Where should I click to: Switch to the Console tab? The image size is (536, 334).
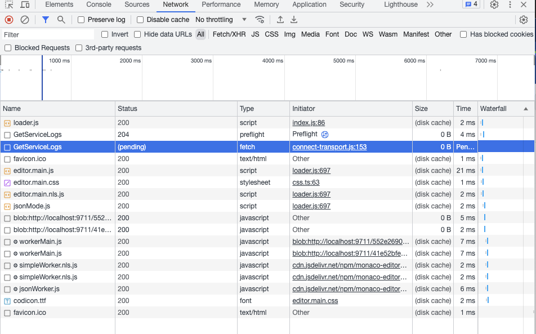[98, 5]
